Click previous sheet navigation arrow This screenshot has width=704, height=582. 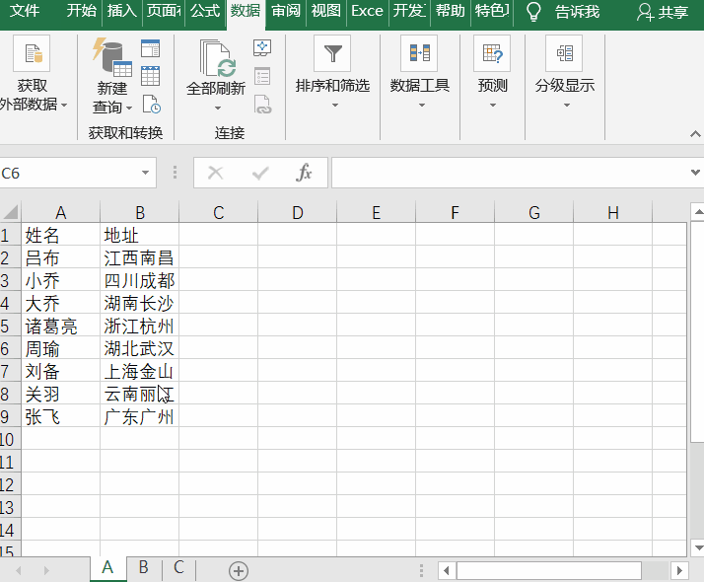coord(19,571)
